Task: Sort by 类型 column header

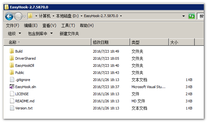Action: [x=150, y=42]
